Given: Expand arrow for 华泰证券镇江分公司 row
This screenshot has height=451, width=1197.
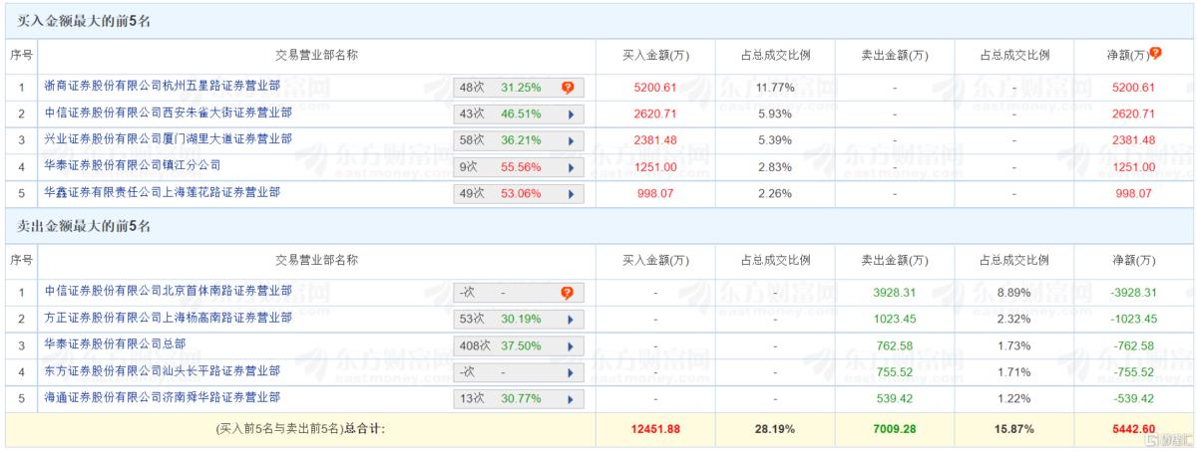Looking at the screenshot, I should 571,166.
